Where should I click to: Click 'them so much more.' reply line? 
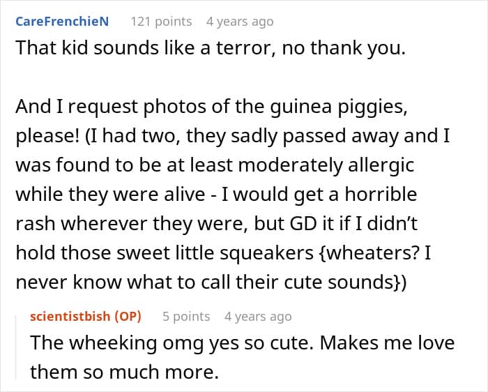[x=124, y=372]
